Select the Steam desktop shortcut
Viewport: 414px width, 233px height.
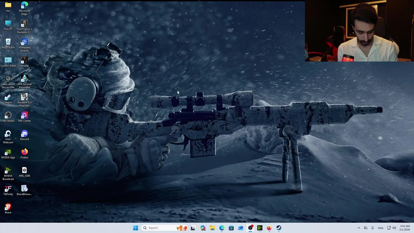(8, 99)
